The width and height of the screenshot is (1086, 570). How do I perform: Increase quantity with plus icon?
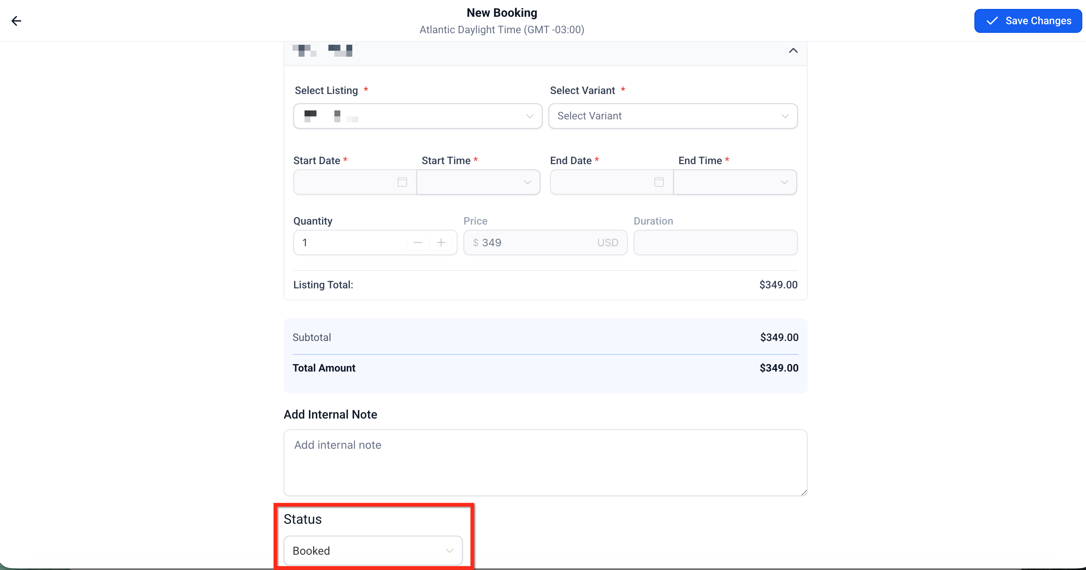click(x=440, y=243)
